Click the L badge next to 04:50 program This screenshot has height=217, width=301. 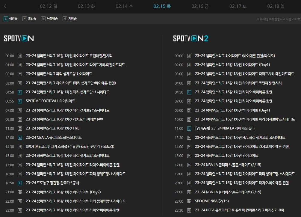[x=19, y=92]
